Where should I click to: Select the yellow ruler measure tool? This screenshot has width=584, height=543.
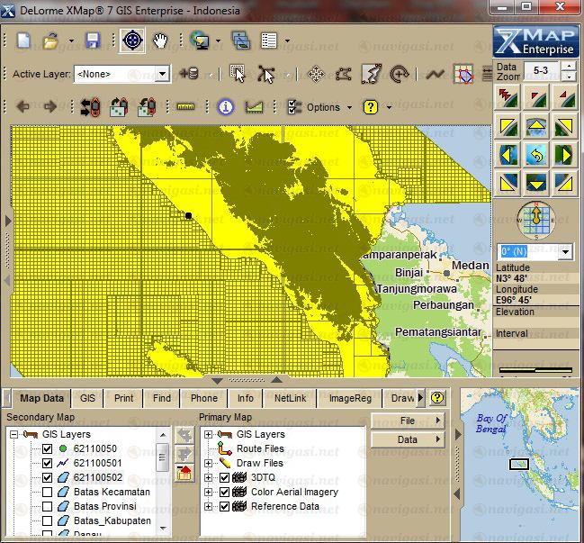[x=186, y=107]
